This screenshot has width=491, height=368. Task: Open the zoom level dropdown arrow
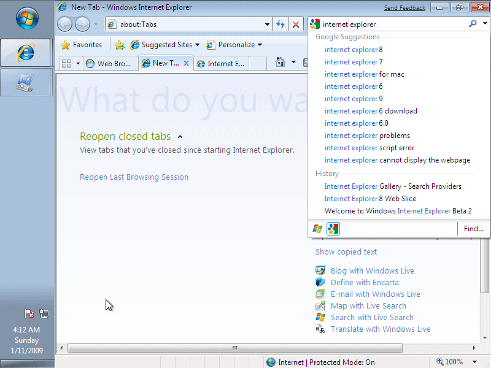point(474,362)
